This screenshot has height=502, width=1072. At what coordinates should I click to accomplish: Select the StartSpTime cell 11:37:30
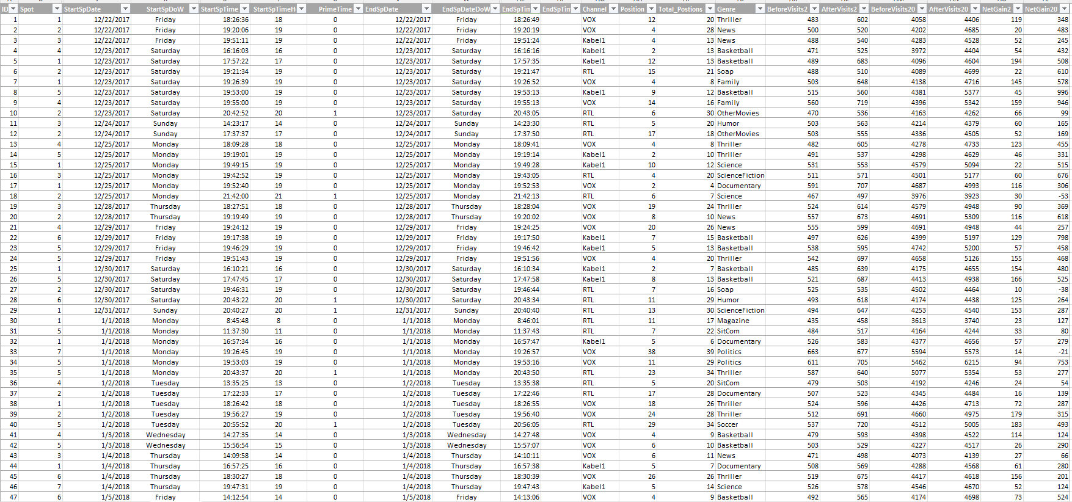(224, 331)
